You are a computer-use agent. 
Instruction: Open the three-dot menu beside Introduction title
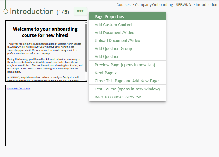80,11
